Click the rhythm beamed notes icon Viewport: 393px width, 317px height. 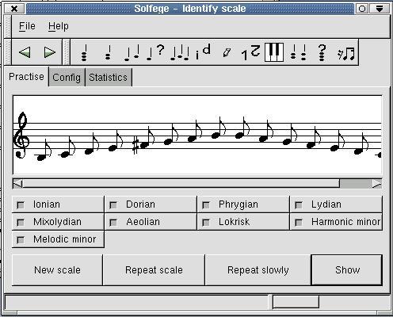click(345, 54)
